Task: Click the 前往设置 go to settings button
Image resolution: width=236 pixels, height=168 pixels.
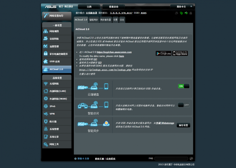Action: pos(183,125)
